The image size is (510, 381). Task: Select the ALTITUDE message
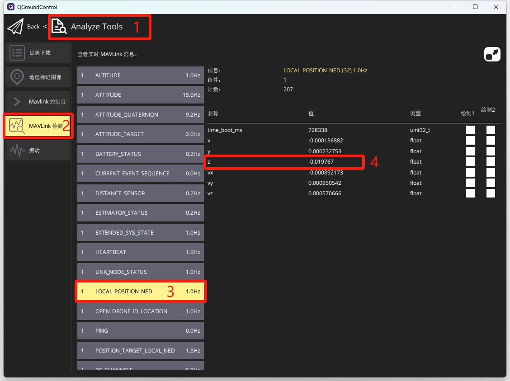(141, 75)
